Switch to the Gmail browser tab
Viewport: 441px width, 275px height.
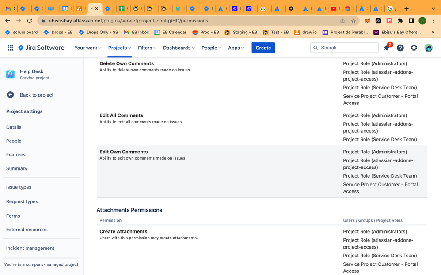(x=8, y=9)
